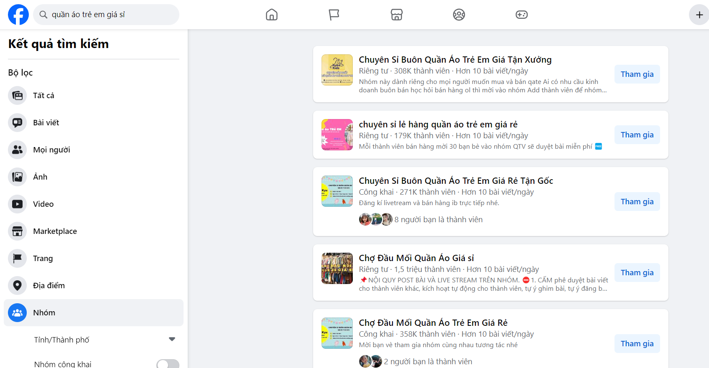Switch to the Video filter
This screenshot has height=368, width=709.
tap(43, 204)
